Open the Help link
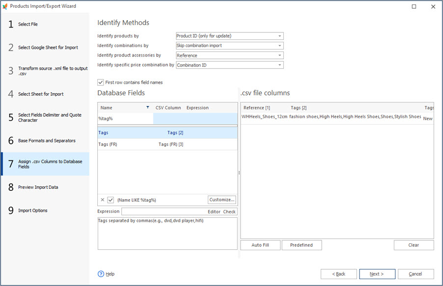 tap(110, 274)
